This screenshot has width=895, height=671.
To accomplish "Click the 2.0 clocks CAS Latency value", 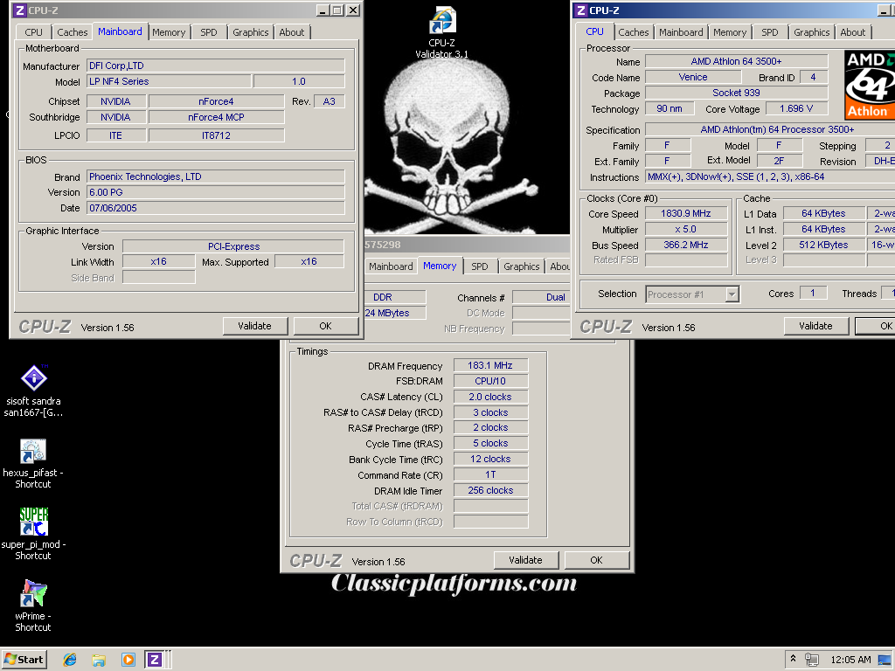I will pyautogui.click(x=490, y=397).
